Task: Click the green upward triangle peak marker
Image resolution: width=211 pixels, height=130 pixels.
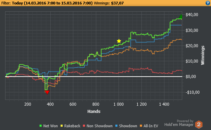Action: (181, 16)
